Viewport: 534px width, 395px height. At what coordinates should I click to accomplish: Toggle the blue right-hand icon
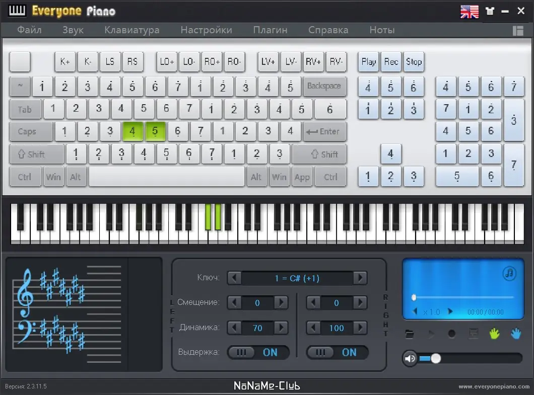(516, 334)
